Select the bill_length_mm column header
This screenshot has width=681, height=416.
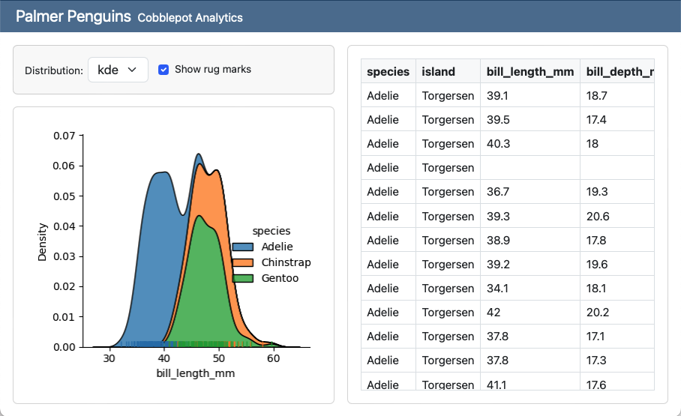click(x=529, y=72)
